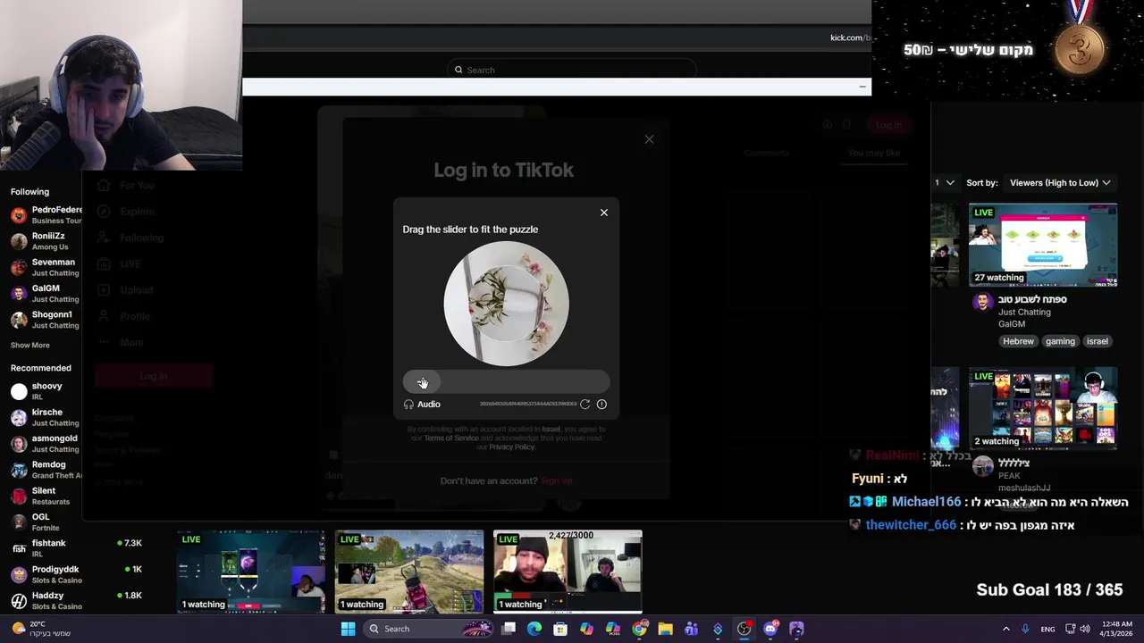Image resolution: width=1144 pixels, height=643 pixels.
Task: Click the circular puzzle image
Action: (506, 304)
